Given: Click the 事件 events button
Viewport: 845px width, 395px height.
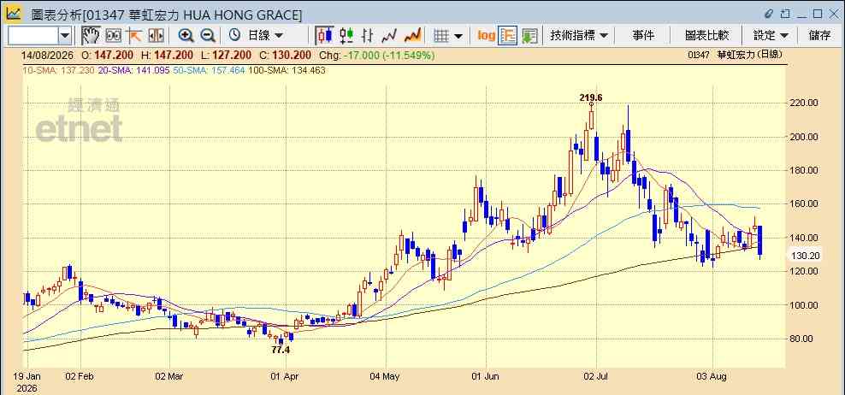Looking at the screenshot, I should 643,36.
